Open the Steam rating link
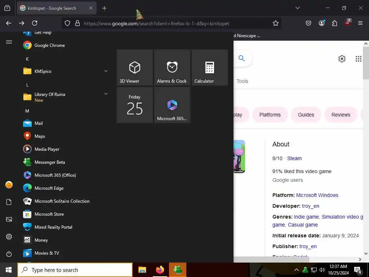This screenshot has width=369, height=277. pos(294,158)
